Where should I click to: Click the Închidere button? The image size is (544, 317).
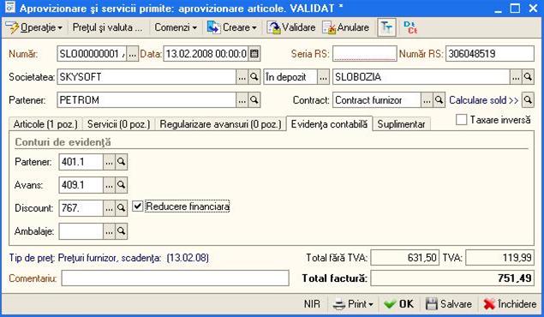tap(510, 304)
